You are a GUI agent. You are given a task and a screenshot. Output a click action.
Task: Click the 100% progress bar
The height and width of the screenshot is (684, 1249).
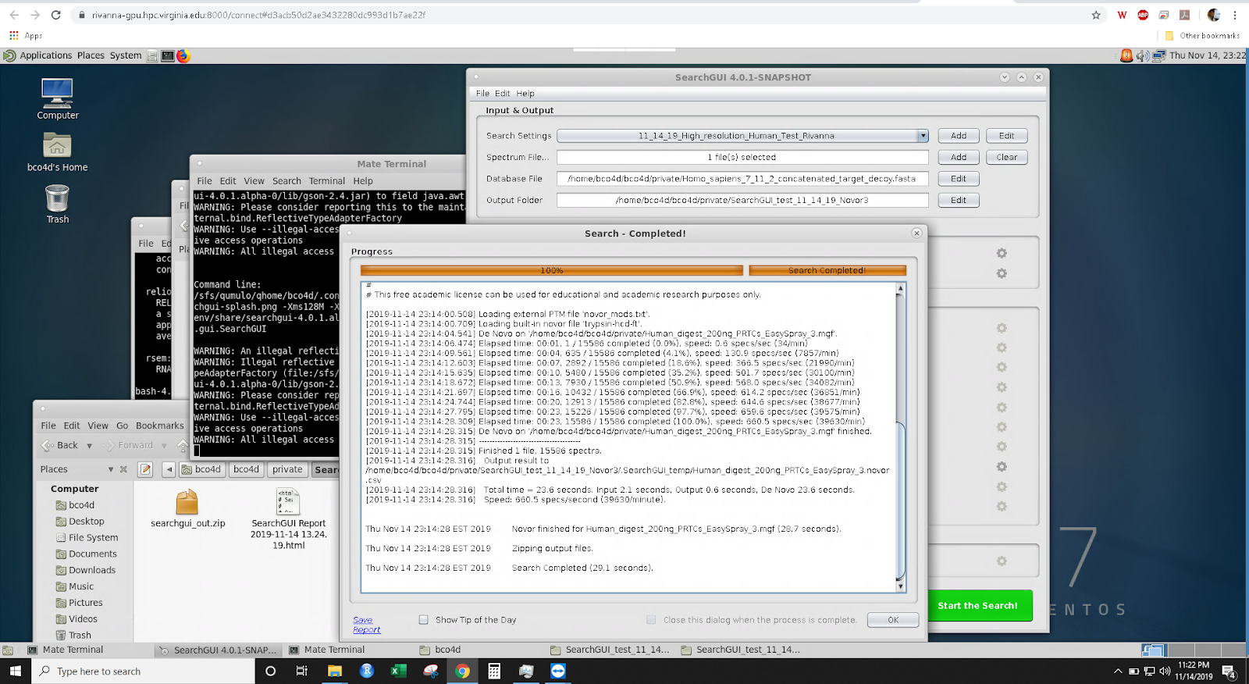coord(551,270)
